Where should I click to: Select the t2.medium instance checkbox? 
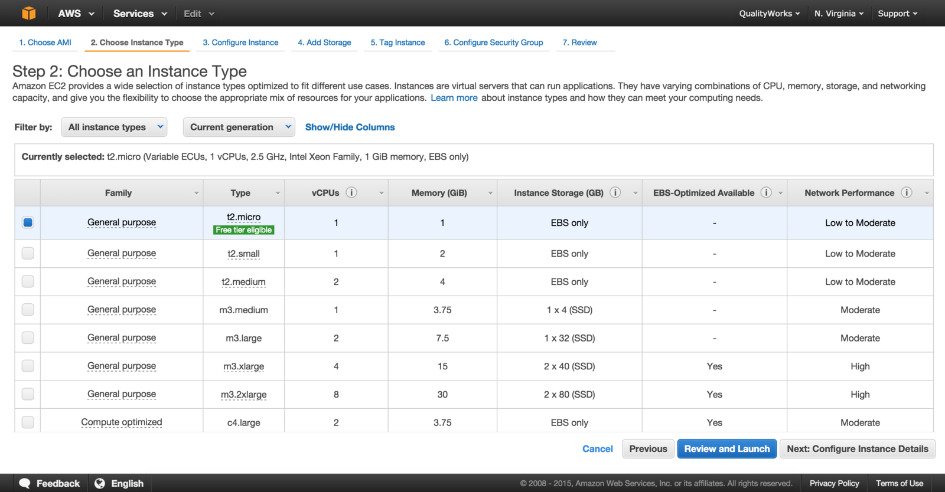tap(28, 281)
